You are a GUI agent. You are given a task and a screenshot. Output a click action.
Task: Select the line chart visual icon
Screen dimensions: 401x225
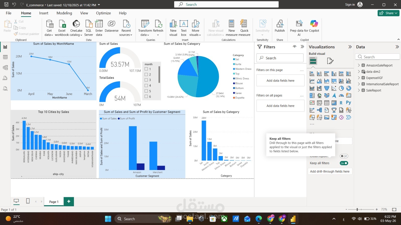tap(312, 81)
